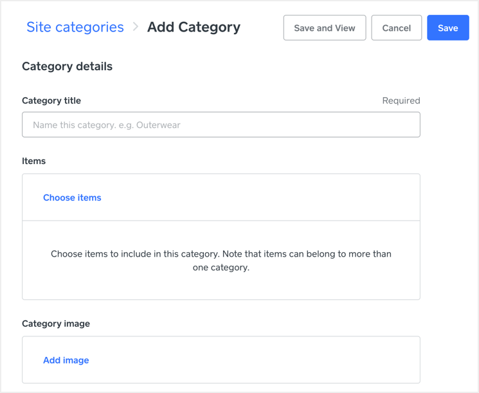
Task: Click the 'one category.' line of help text
Action: (x=221, y=268)
